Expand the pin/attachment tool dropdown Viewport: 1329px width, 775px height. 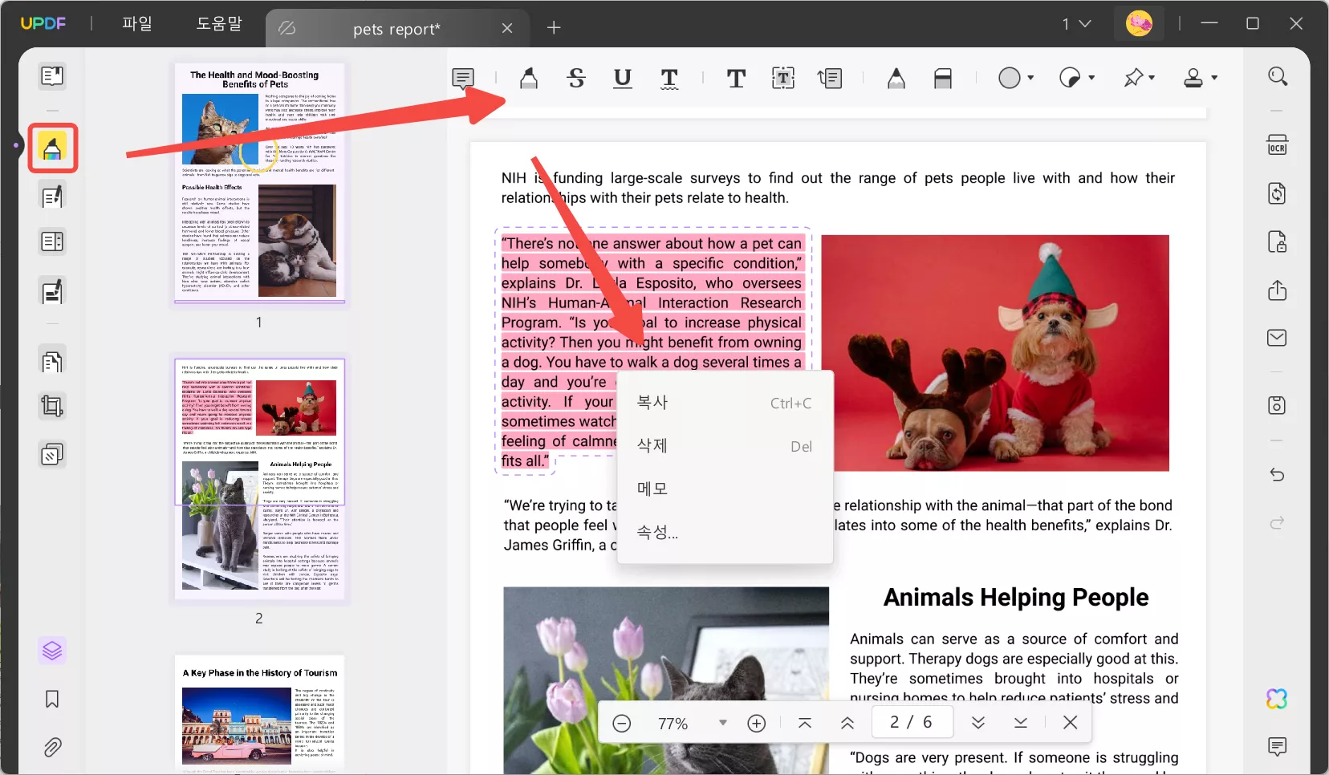pyautogui.click(x=1152, y=78)
